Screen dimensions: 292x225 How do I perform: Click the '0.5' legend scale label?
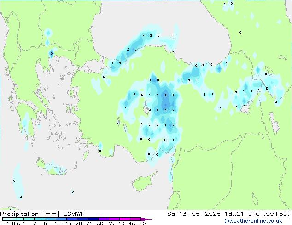16,223
